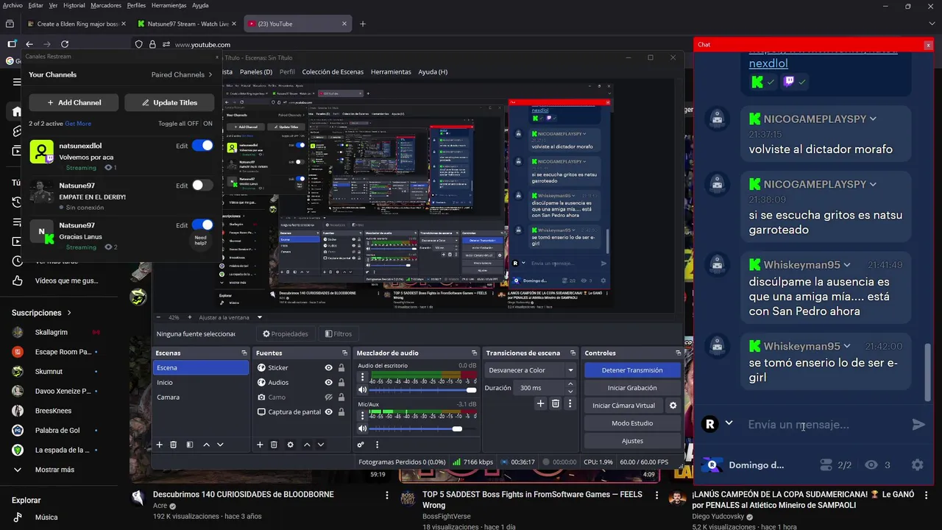
Task: Select the Inicio scene
Action: 200,383
